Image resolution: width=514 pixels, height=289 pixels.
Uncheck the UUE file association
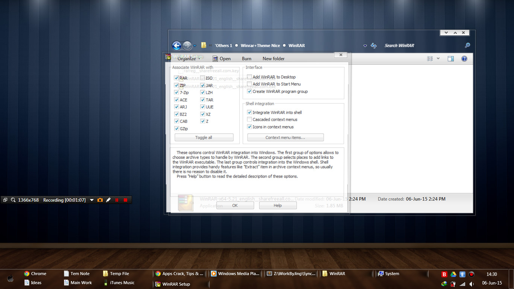pyautogui.click(x=203, y=107)
